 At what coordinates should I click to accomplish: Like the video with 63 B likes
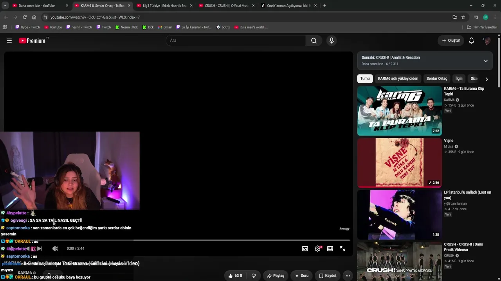(x=235, y=276)
